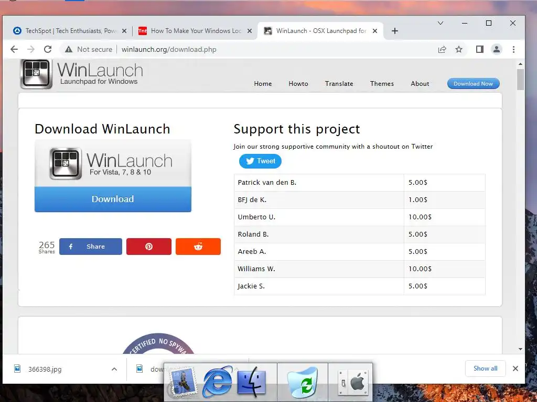
Task: Open the Chrome three-dot menu
Action: coord(513,49)
